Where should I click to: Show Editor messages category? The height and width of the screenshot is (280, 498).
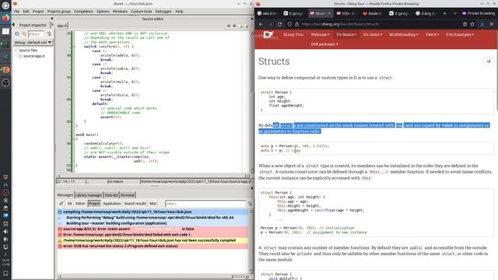tap(80, 204)
